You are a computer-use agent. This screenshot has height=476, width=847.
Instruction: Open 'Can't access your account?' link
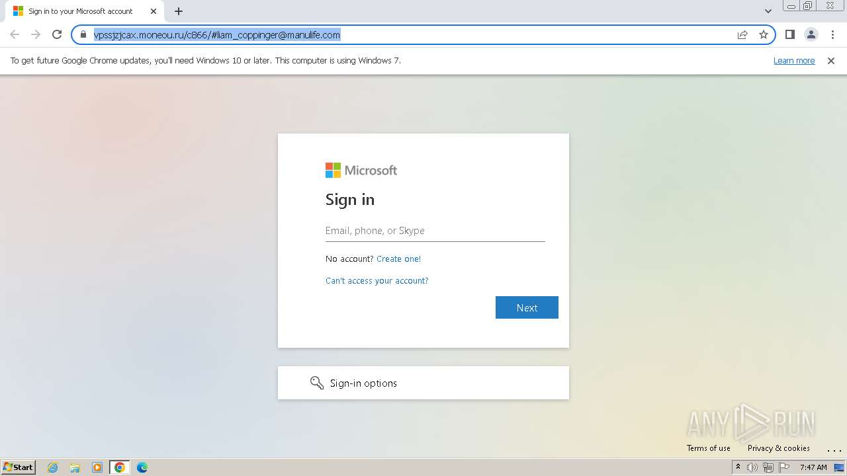377,280
